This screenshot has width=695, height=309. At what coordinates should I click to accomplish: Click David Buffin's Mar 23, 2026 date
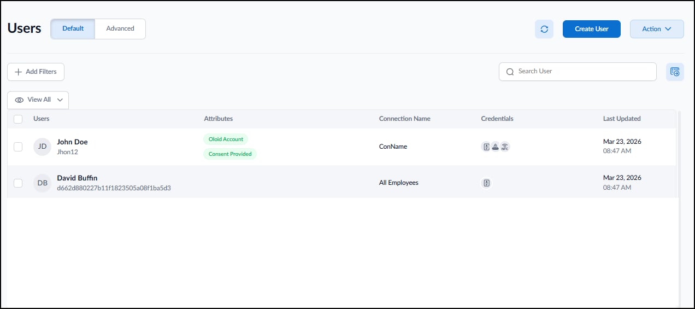(622, 178)
